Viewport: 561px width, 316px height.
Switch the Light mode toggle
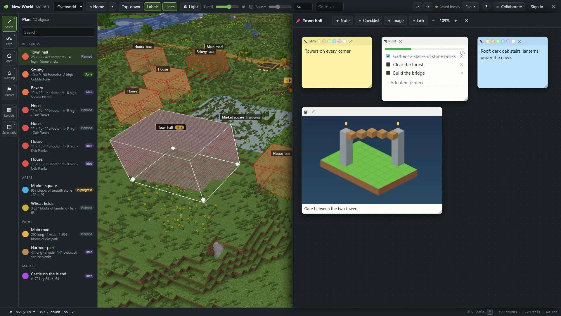tap(191, 7)
